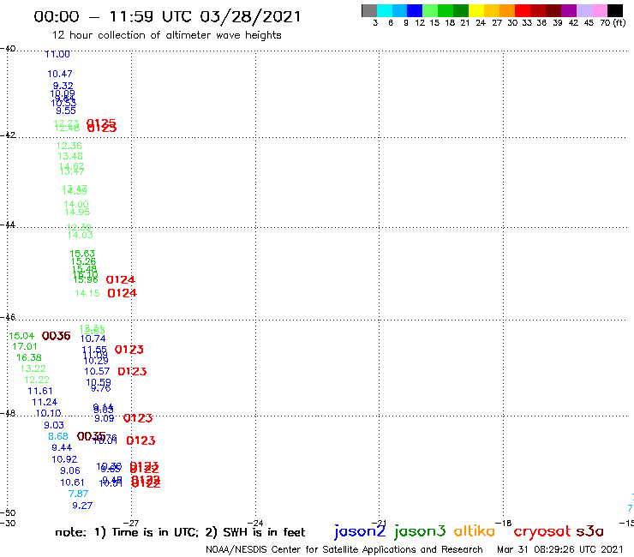Select the lavender swatch in the legend bar

coord(583,10)
